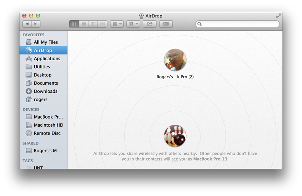This screenshot has width=302, height=196.
Task: Close the AirDrop window with the red button
Action: pos(24,16)
